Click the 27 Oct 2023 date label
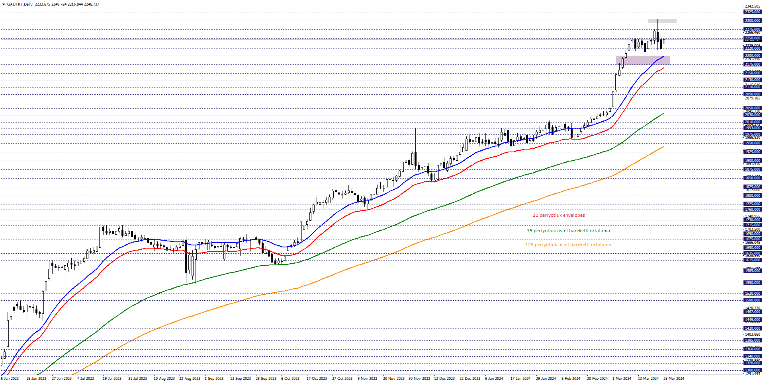Viewport: 763px width, 383px height. [x=342, y=379]
